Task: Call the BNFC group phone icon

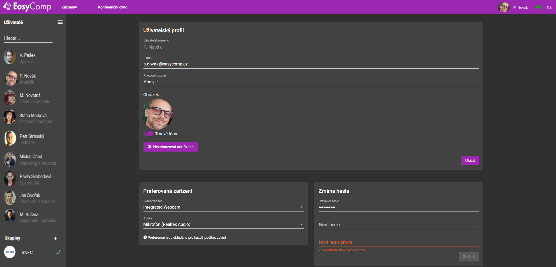Action: 58,252
